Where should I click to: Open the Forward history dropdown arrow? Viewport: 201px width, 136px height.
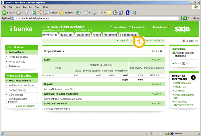tap(23, 13)
